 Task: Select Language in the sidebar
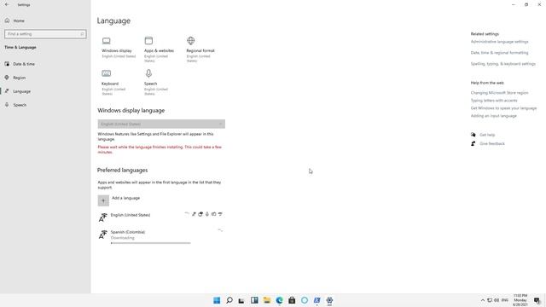tap(21, 91)
